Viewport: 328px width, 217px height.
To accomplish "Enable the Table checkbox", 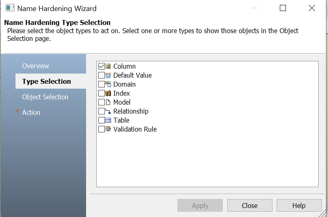I will click(102, 120).
